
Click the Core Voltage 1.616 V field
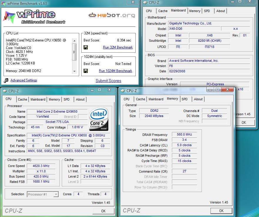tap(77, 127)
